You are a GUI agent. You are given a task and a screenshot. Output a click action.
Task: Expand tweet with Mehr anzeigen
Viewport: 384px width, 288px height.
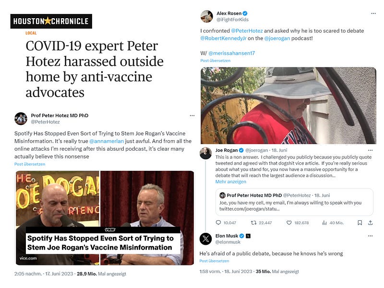pos(231,182)
